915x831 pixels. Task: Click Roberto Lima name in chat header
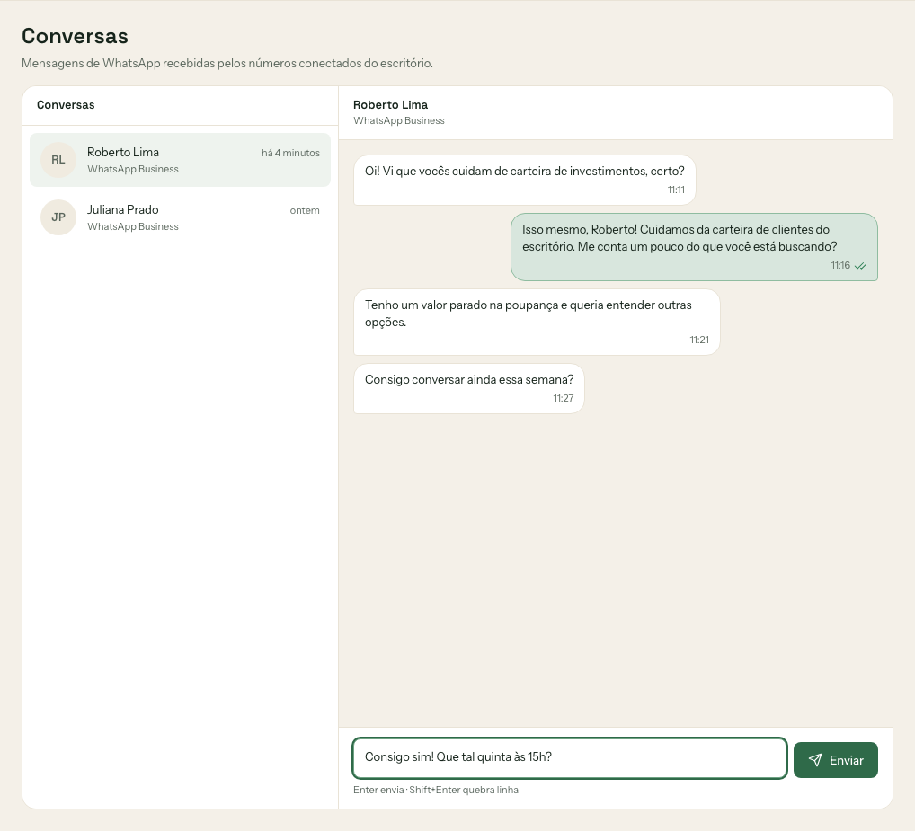pos(390,105)
